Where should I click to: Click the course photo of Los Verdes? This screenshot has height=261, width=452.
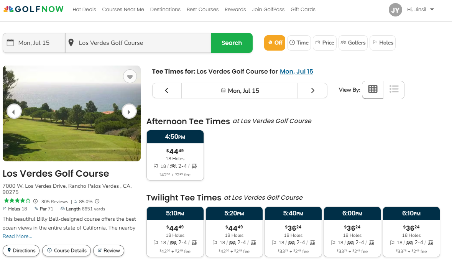click(71, 113)
